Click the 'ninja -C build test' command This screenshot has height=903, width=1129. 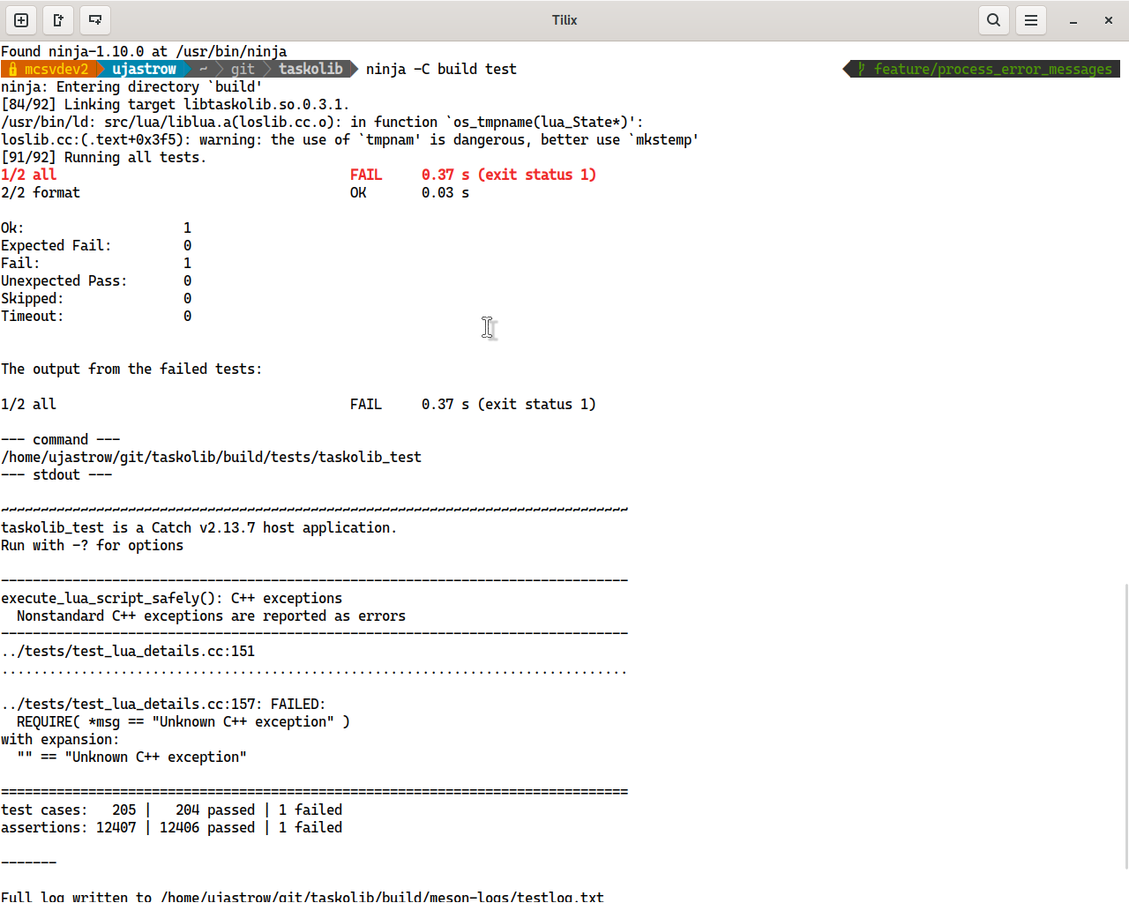[x=441, y=69]
